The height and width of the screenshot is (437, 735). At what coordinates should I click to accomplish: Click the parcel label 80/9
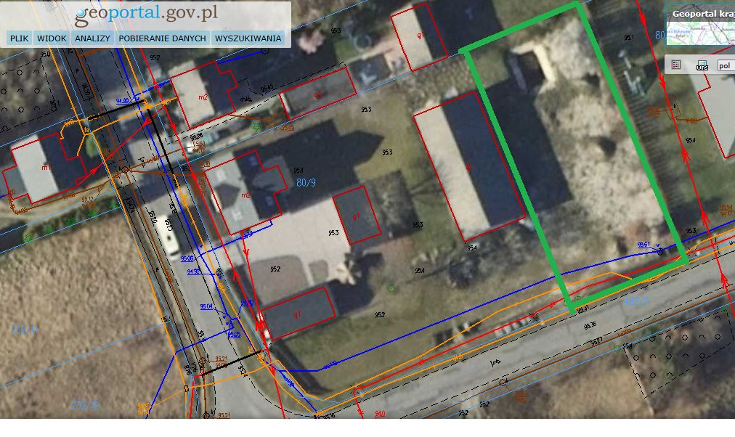[306, 182]
